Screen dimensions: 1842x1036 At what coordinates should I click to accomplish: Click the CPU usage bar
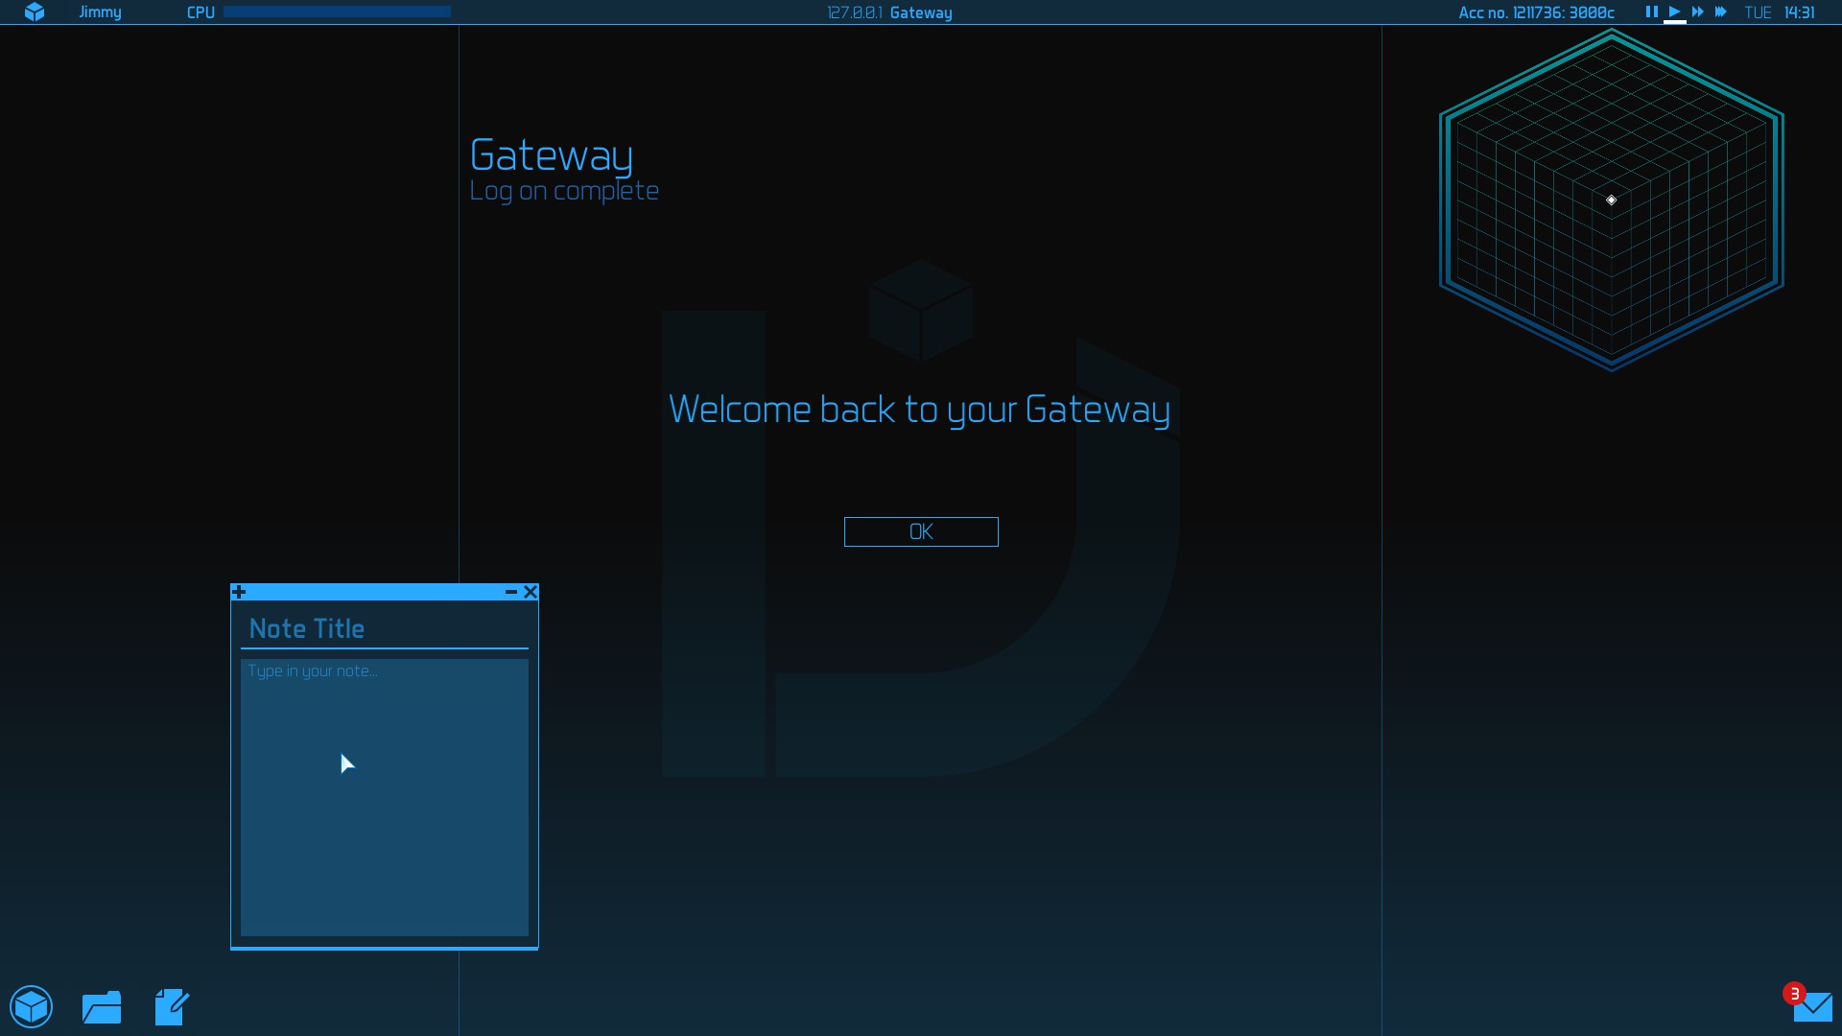[337, 12]
